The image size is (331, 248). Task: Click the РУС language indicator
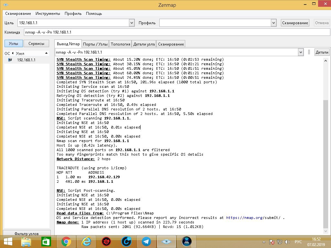point(298,242)
